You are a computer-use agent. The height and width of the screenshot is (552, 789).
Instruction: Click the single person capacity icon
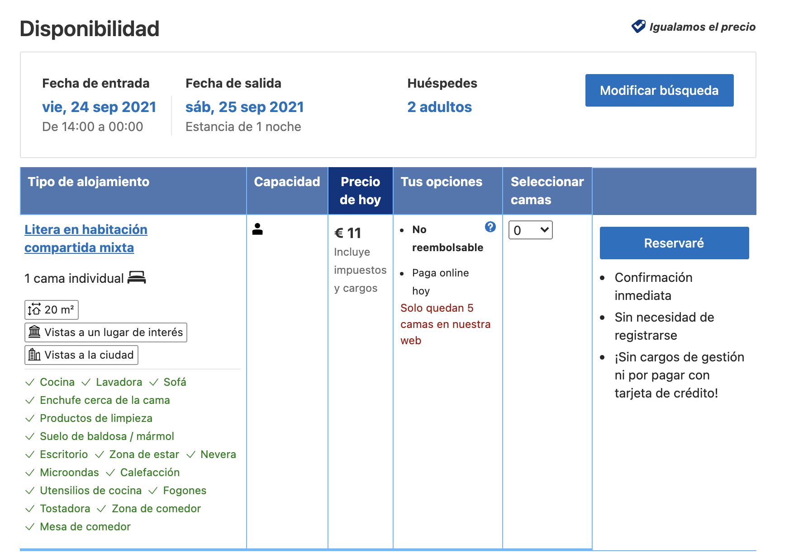click(257, 229)
